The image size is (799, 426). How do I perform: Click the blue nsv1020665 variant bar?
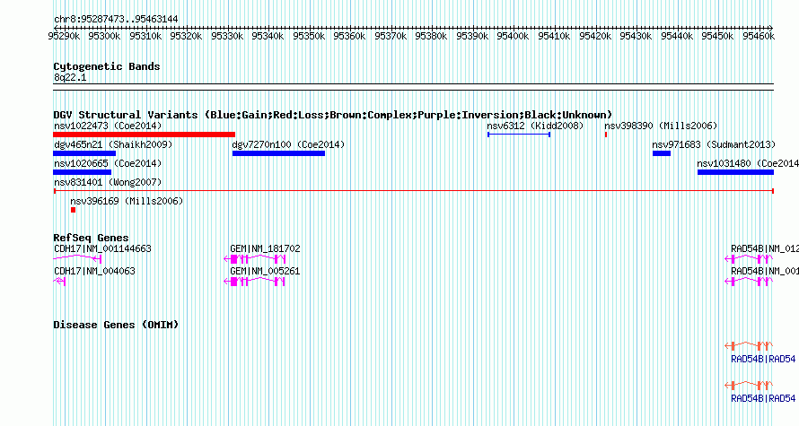click(82, 172)
